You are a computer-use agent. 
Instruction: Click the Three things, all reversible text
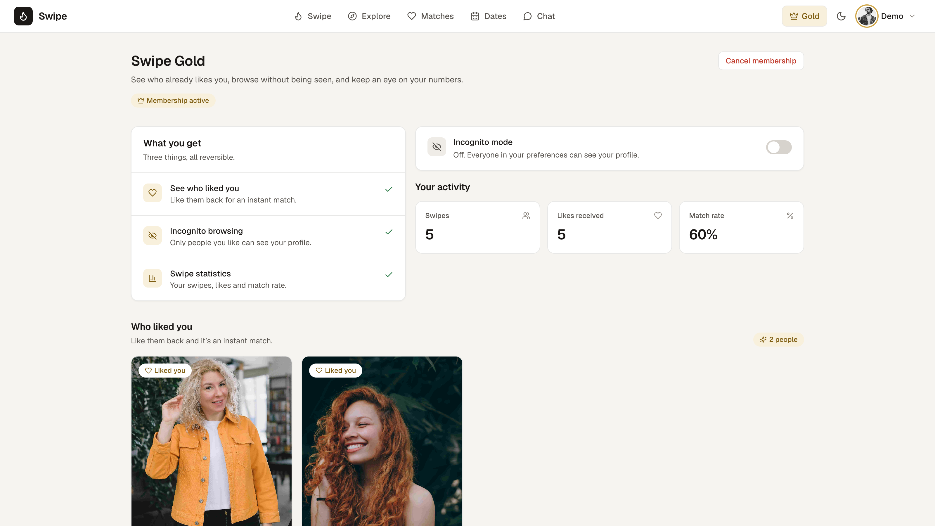pos(189,157)
